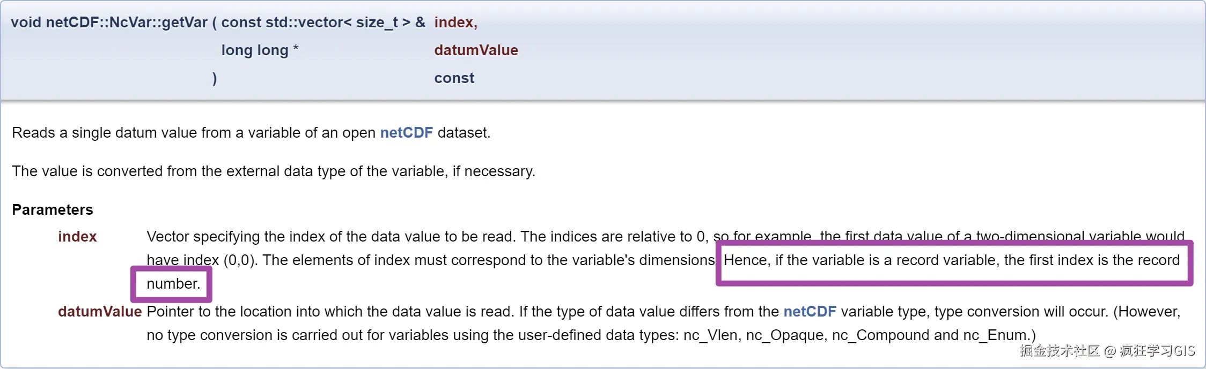Click the red 'datumValue' parameter name in the list
The width and height of the screenshot is (1206, 369).
pyautogui.click(x=100, y=312)
